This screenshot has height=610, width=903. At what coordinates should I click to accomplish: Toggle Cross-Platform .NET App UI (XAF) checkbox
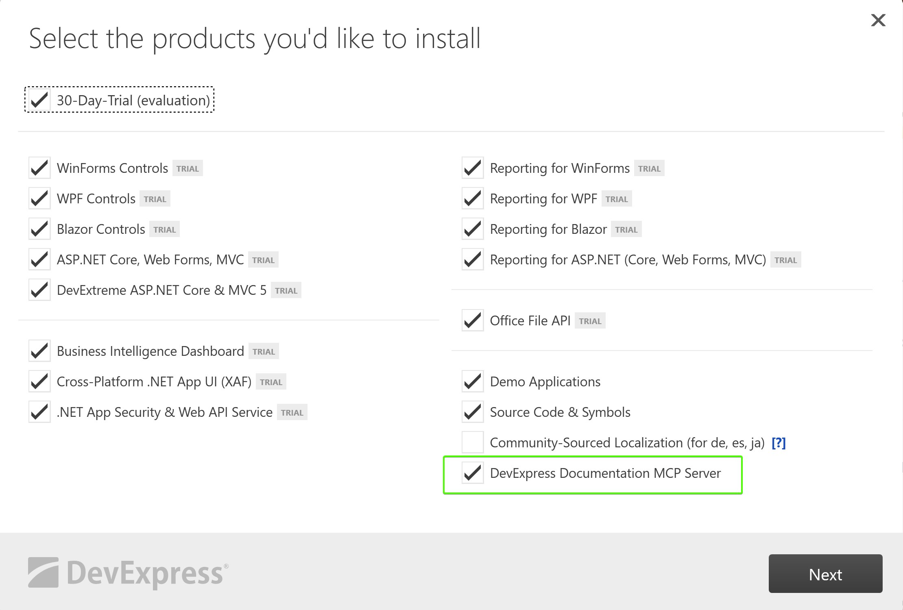(39, 381)
